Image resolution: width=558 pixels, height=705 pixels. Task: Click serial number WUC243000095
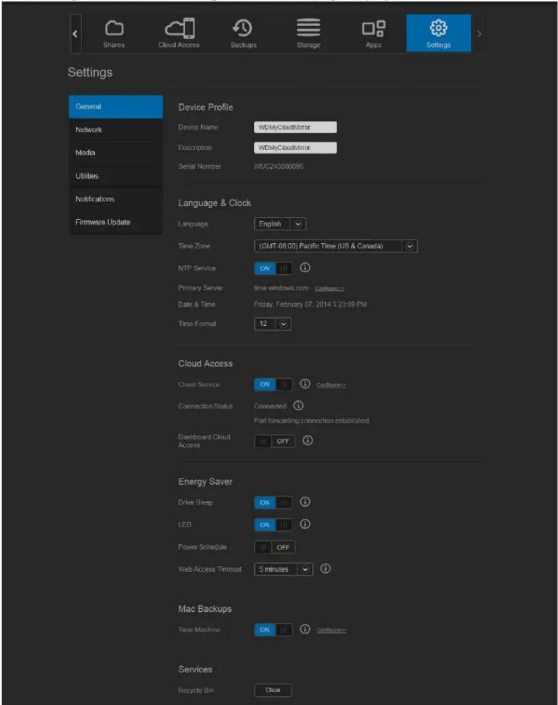coord(278,167)
